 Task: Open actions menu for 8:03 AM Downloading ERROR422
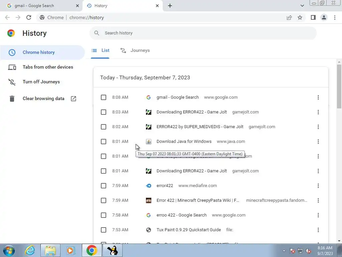318,112
